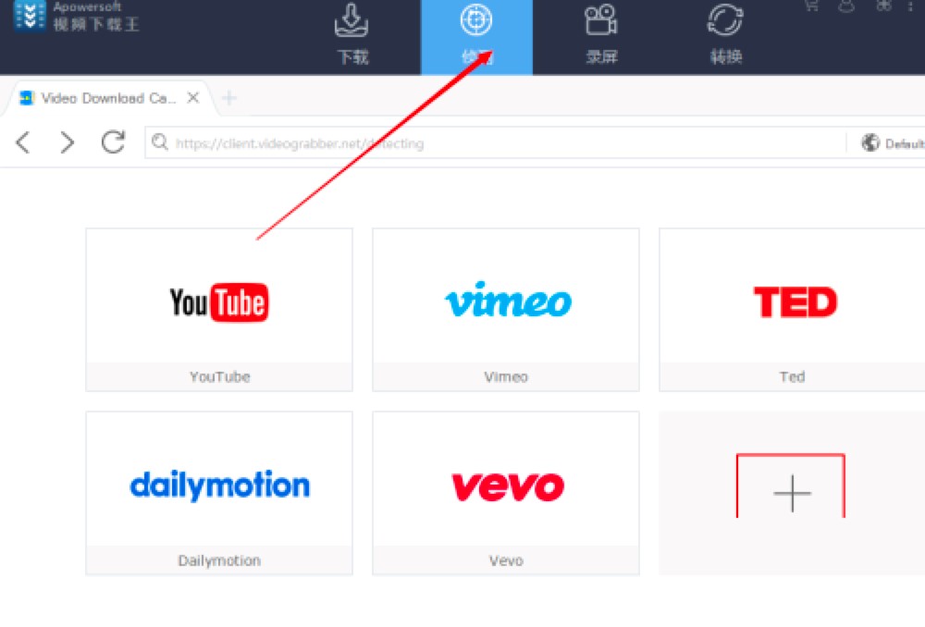Open the shopping cart icon
Viewport: 925px width, 627px height.
pos(812,6)
